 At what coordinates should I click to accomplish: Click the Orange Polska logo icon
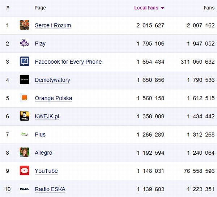(x=25, y=98)
